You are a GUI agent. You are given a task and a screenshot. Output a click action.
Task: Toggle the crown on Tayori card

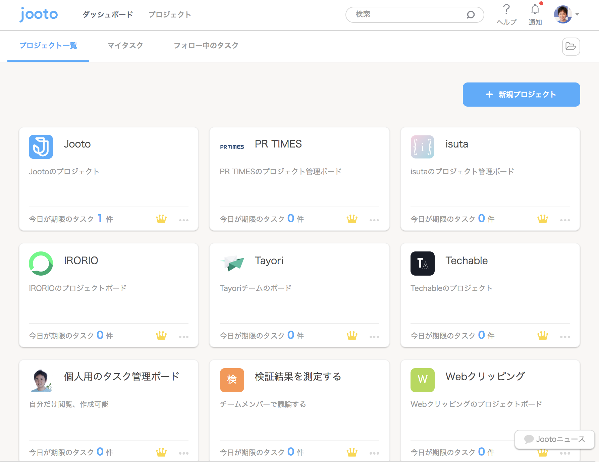coord(352,335)
